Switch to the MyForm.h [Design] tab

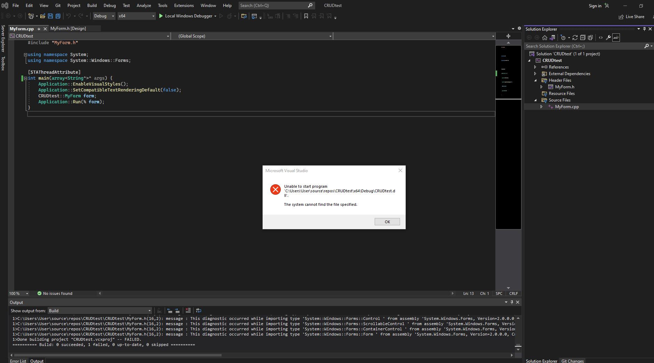pos(68,29)
